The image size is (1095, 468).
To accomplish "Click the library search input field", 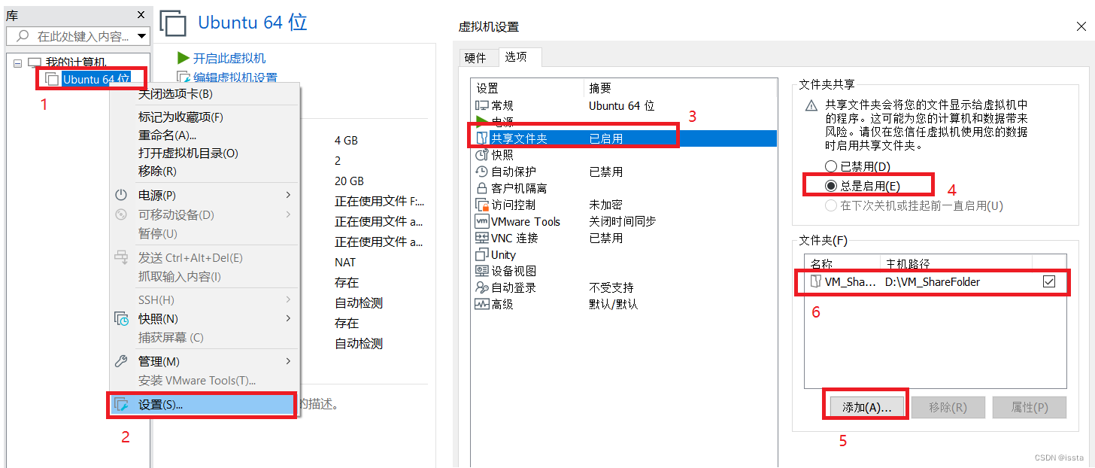I will click(x=78, y=36).
